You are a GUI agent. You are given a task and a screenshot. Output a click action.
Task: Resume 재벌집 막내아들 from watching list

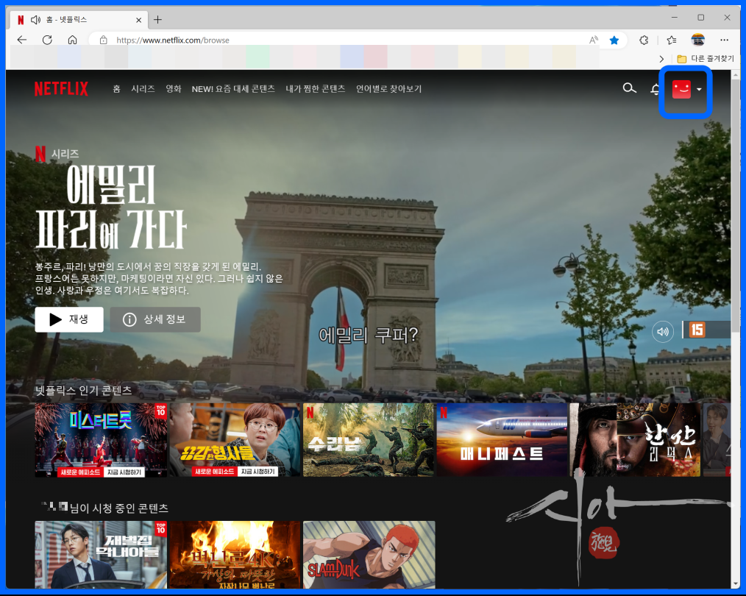point(101,555)
